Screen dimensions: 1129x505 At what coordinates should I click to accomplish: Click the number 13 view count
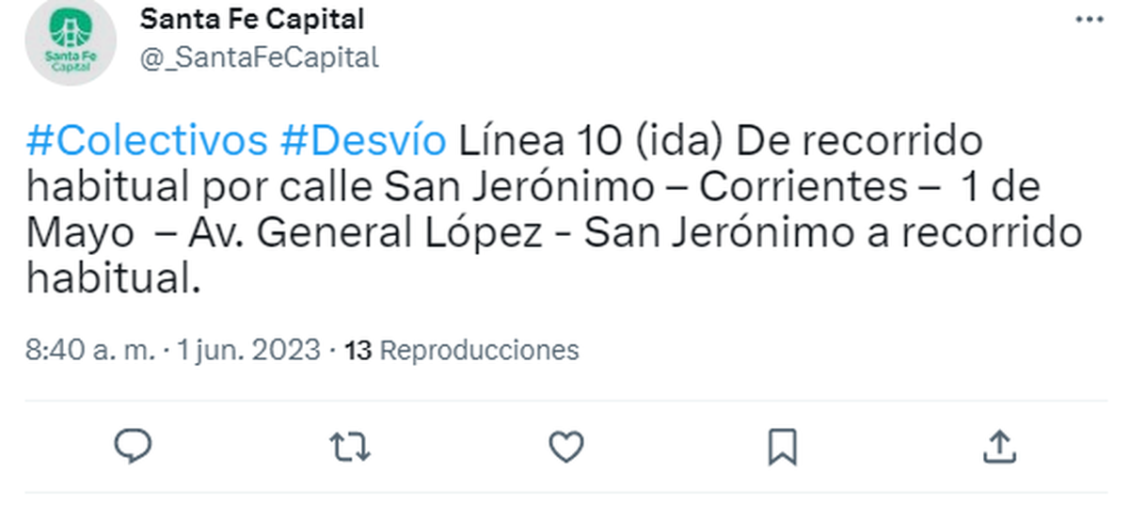[359, 351]
